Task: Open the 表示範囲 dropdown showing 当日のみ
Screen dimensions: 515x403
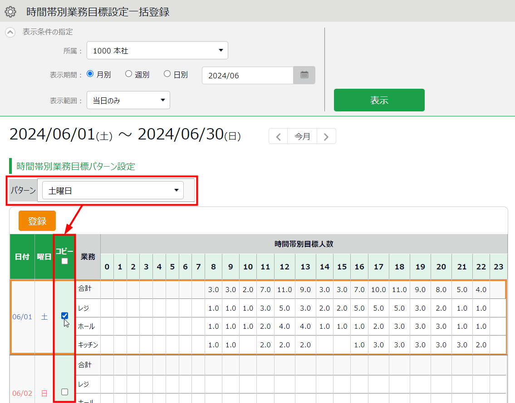Action: pos(128,100)
